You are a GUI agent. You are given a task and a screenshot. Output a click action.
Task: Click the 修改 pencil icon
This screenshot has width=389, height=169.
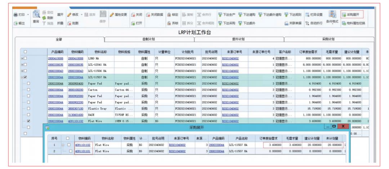pyautogui.click(x=69, y=15)
